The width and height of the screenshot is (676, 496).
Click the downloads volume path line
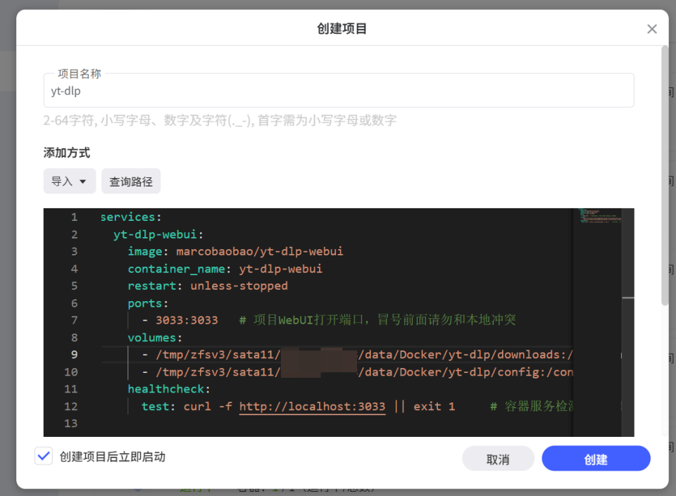(358, 355)
